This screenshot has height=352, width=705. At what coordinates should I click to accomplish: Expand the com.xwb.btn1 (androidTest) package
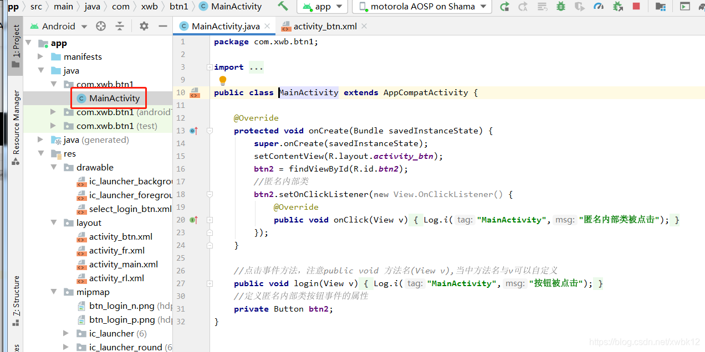53,112
